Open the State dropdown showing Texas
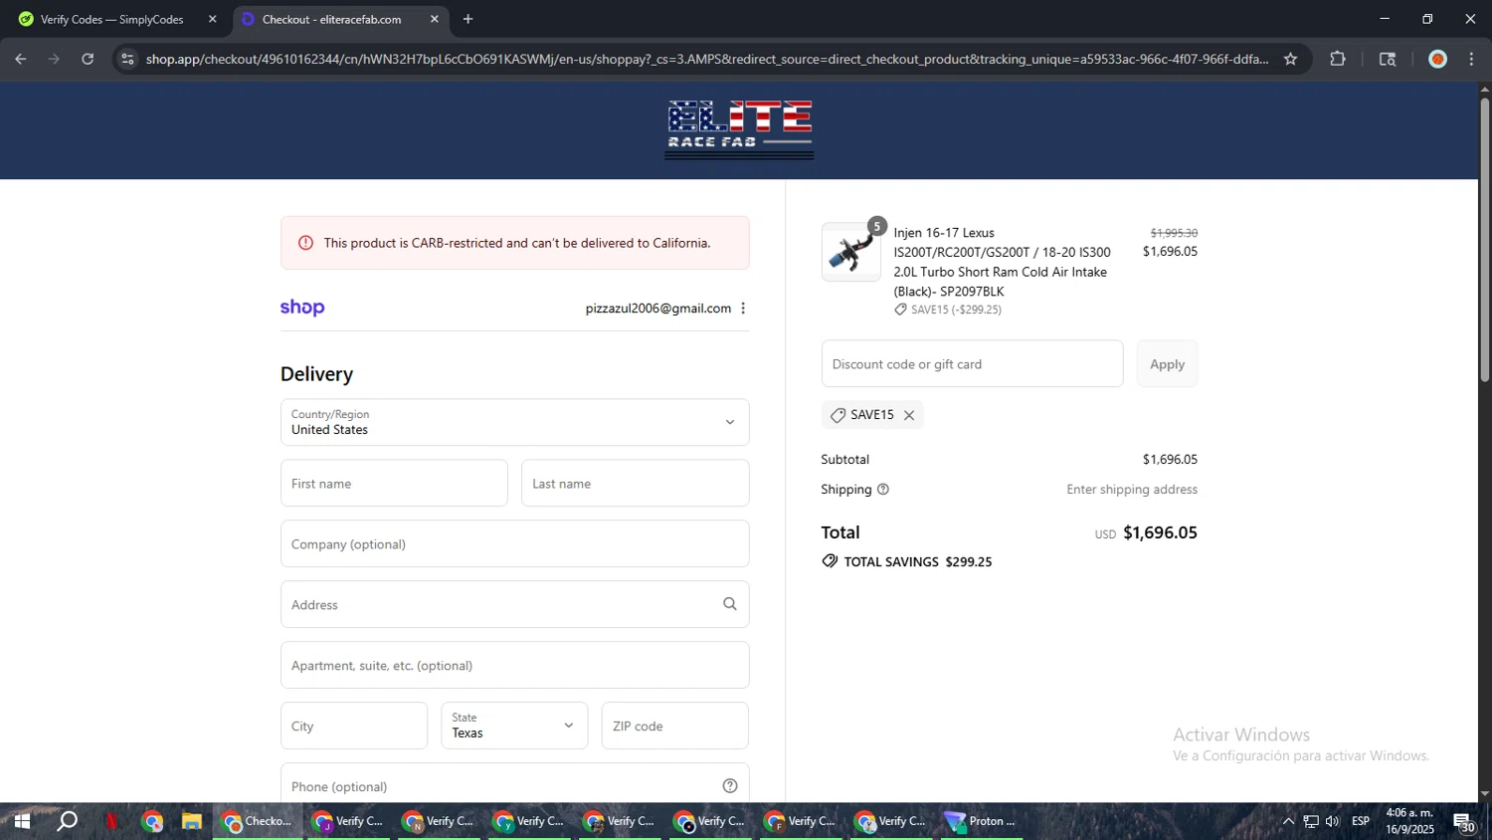The image size is (1492, 840). tap(514, 726)
